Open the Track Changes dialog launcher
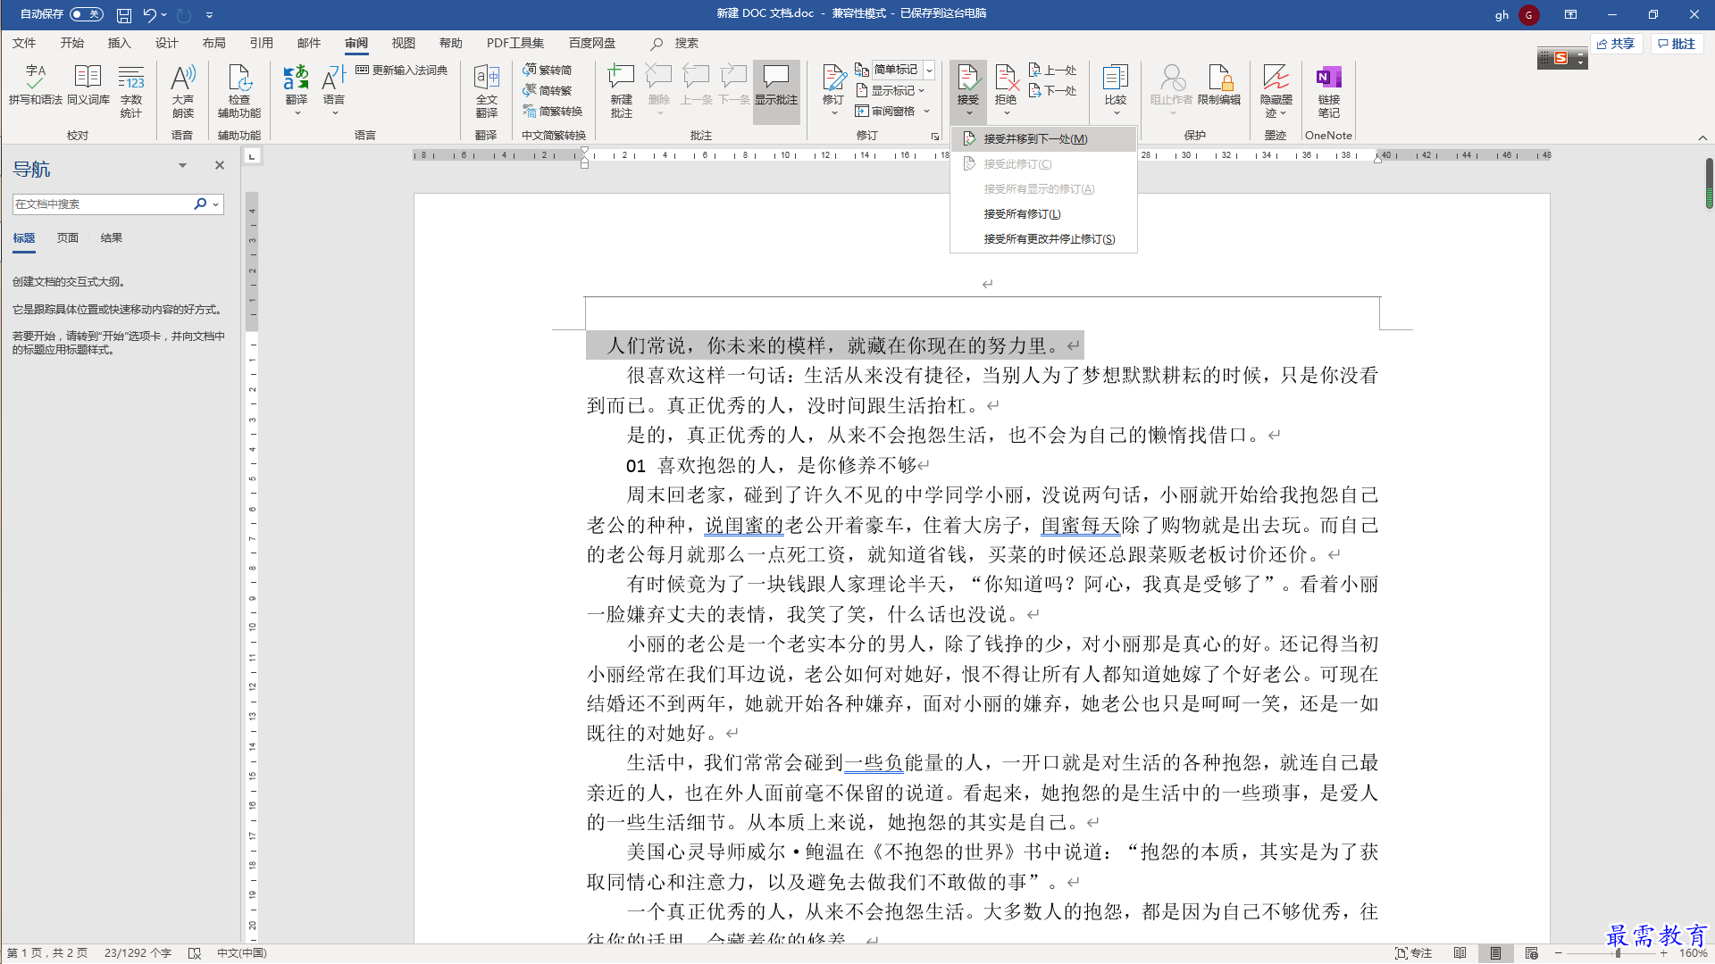 pos(935,137)
